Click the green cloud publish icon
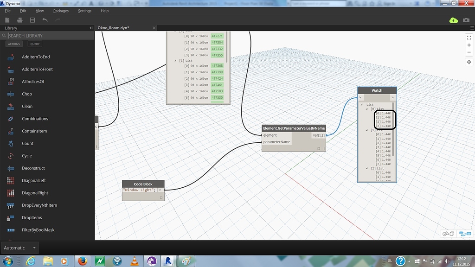The width and height of the screenshot is (475, 267). 454,20
